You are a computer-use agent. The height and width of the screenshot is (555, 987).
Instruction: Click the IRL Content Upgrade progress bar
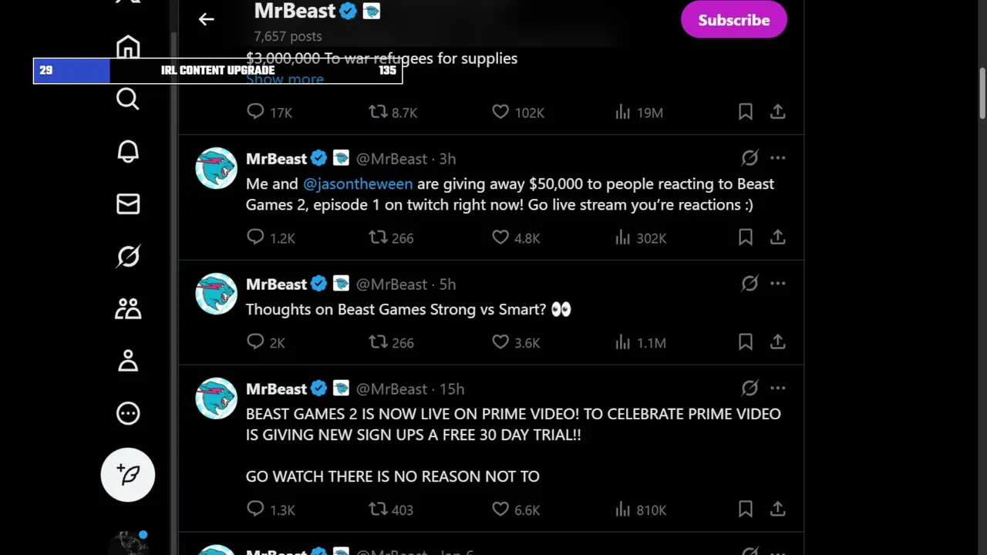[x=217, y=70]
